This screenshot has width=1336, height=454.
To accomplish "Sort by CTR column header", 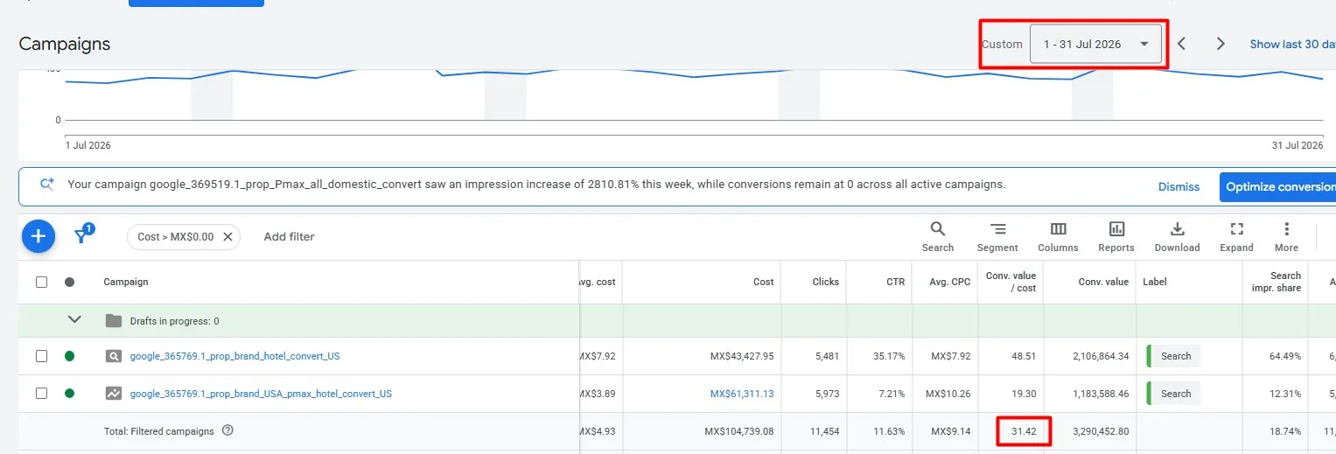I will tap(894, 282).
